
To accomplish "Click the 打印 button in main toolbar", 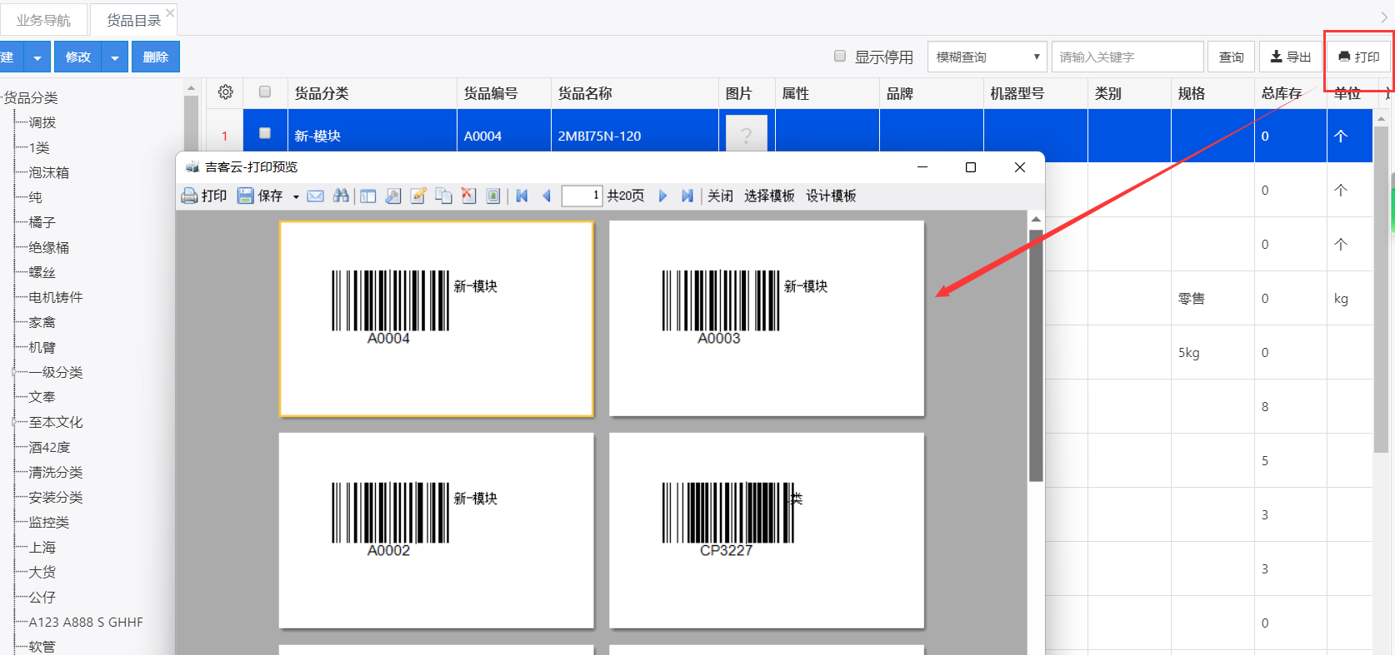I will (x=1359, y=57).
